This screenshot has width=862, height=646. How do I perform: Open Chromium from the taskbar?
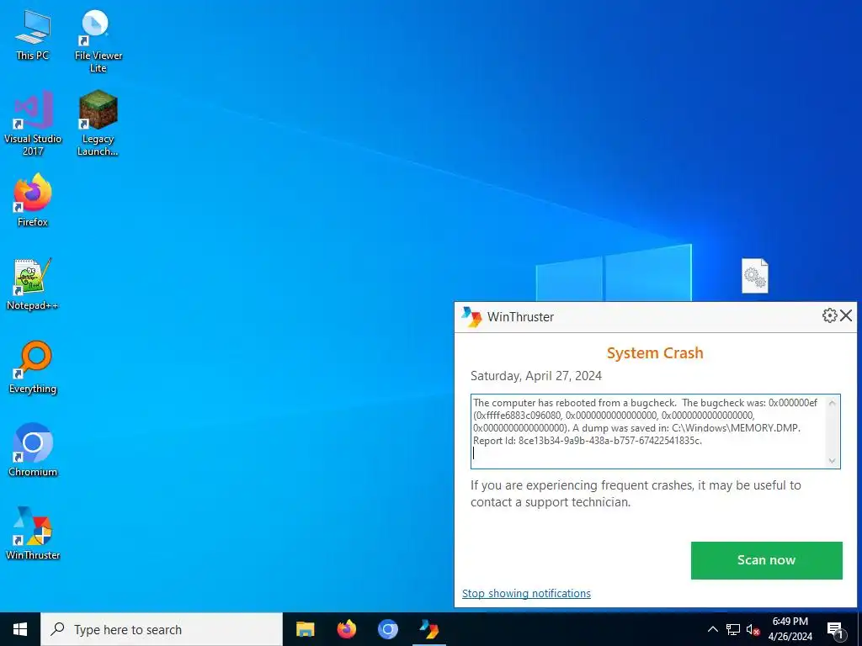pos(387,629)
